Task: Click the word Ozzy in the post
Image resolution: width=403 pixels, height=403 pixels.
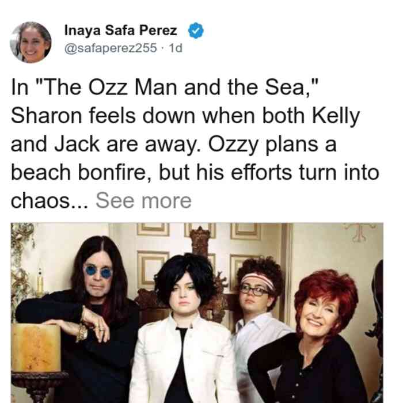Action: pyautogui.click(x=233, y=145)
